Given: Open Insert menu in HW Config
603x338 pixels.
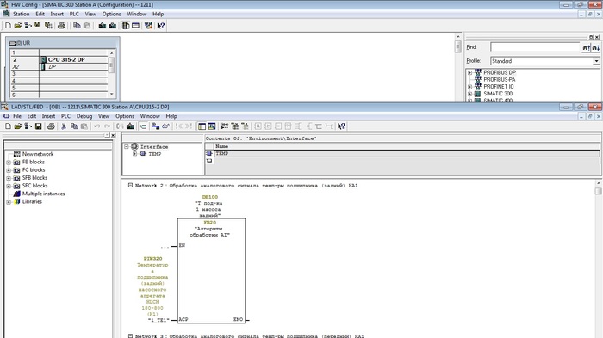Looking at the screenshot, I should [x=57, y=15].
